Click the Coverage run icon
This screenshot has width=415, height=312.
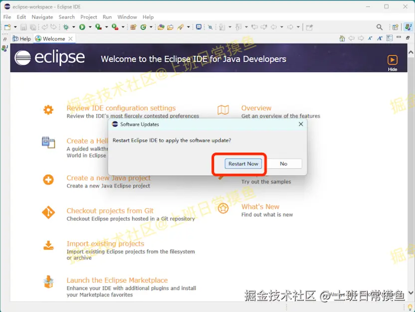pyautogui.click(x=98, y=27)
